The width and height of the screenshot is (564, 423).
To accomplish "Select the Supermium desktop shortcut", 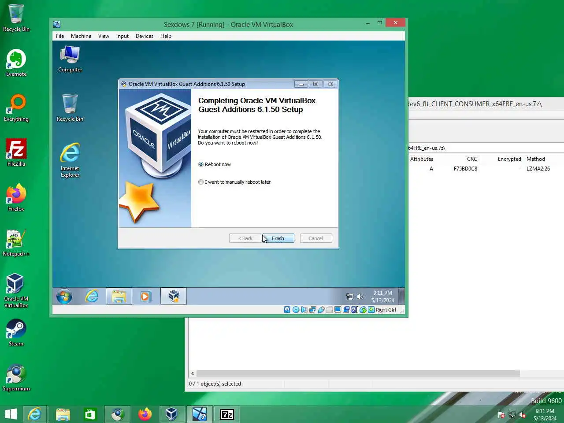I will click(x=16, y=378).
